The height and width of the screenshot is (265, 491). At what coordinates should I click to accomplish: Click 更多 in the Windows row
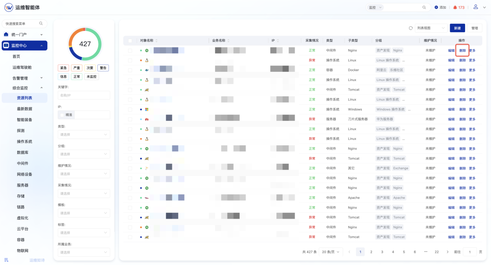tap(472, 110)
